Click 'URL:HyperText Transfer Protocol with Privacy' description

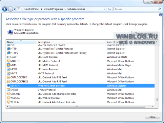(x=62, y=53)
